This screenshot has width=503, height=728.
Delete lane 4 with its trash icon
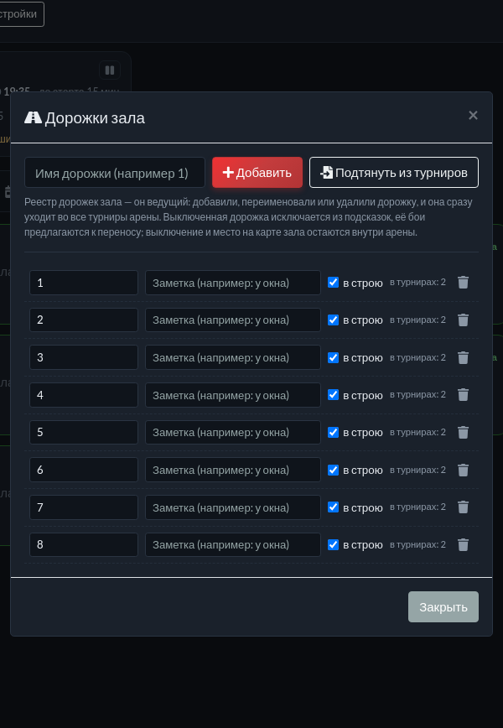463,395
